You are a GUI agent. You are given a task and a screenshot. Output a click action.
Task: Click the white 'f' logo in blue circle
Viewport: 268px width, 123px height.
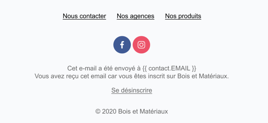pos(122,45)
